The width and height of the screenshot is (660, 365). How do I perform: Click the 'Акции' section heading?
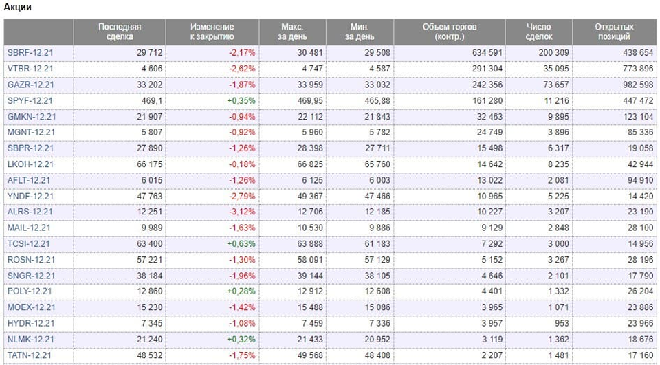click(18, 7)
